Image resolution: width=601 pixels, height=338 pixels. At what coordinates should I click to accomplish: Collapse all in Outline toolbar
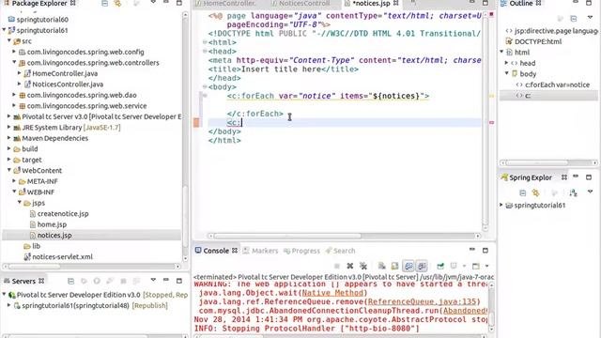point(574,18)
